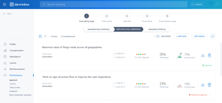The image size is (222, 103).
Task: Open Performance in the sidebar
Action: point(16,76)
